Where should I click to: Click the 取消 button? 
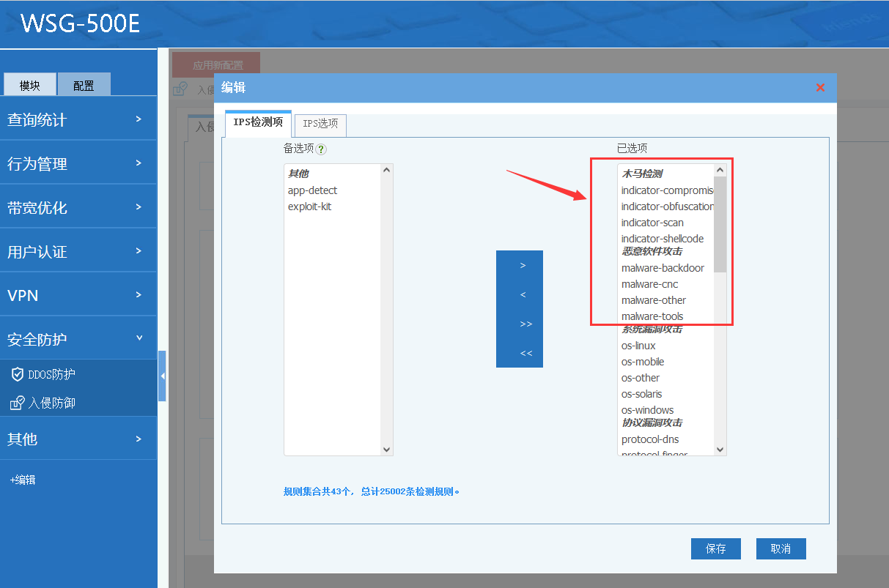(x=781, y=548)
